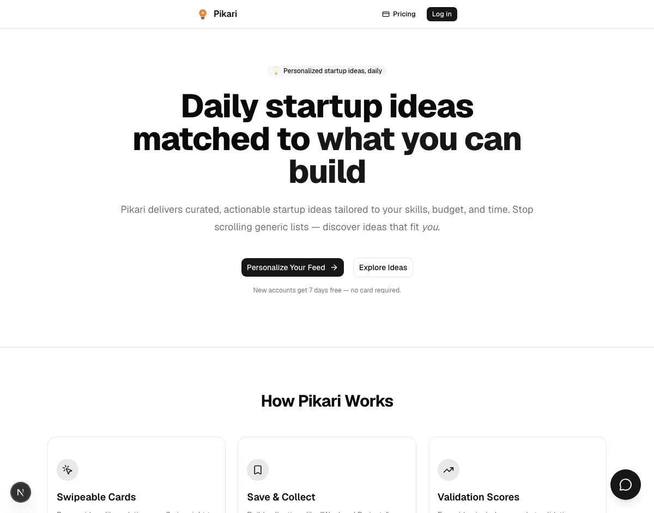Click the How Pikari Works heading

(x=327, y=401)
